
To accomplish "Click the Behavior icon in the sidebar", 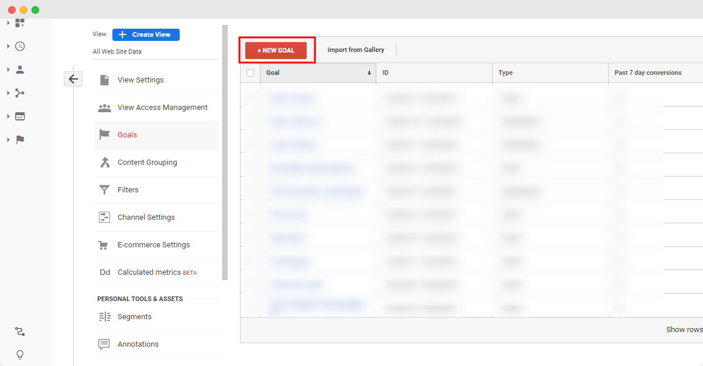I will [20, 116].
